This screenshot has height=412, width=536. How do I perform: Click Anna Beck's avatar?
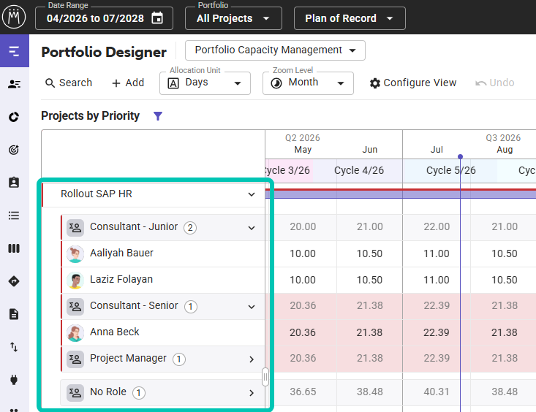[x=75, y=333]
